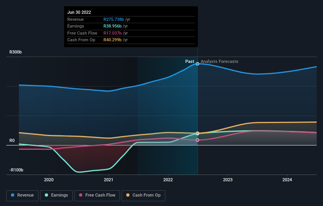Toggle the Free Cash Flow legend button
This screenshot has height=206, width=323.
97,195
